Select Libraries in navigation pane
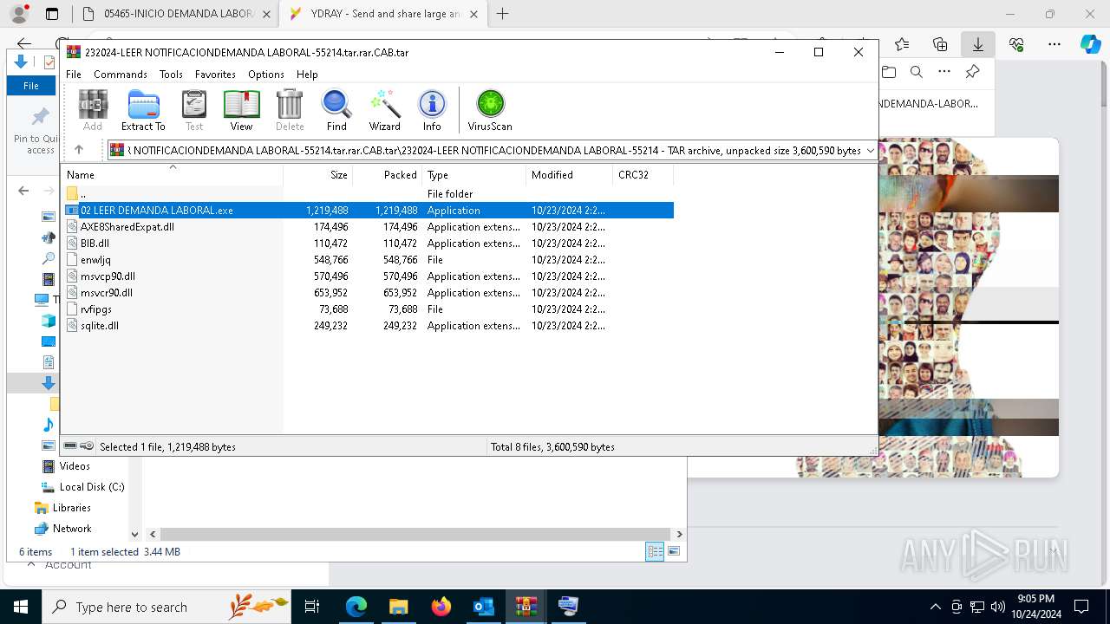The height and width of the screenshot is (624, 1110). tap(71, 508)
